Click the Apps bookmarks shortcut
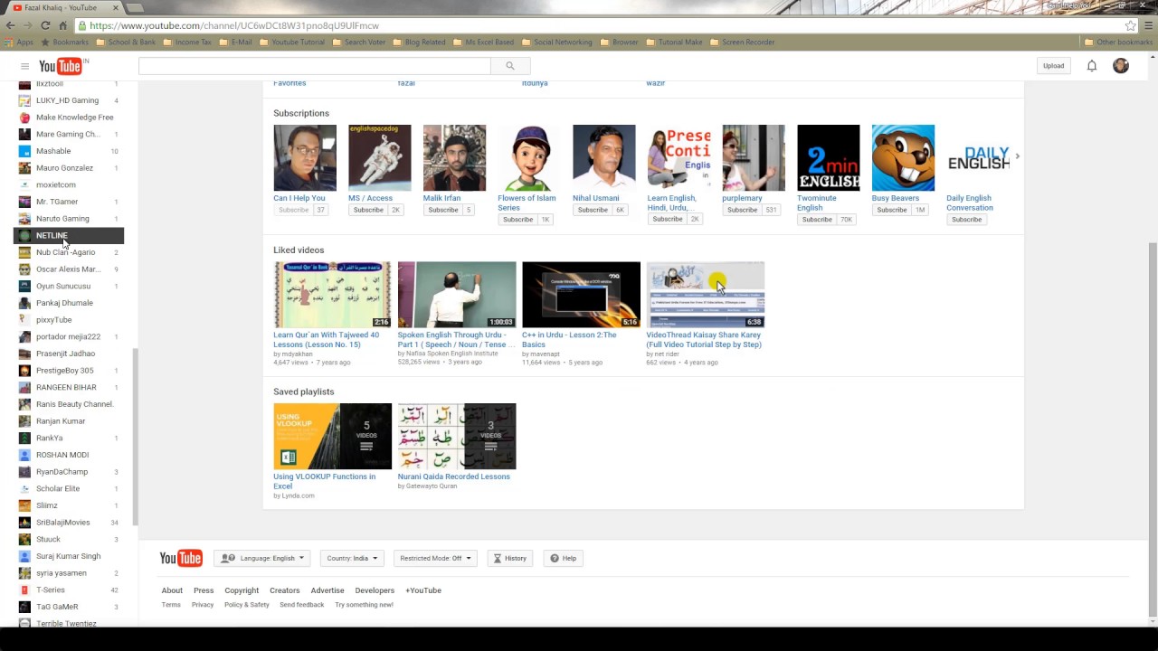The image size is (1158, 651). point(19,42)
